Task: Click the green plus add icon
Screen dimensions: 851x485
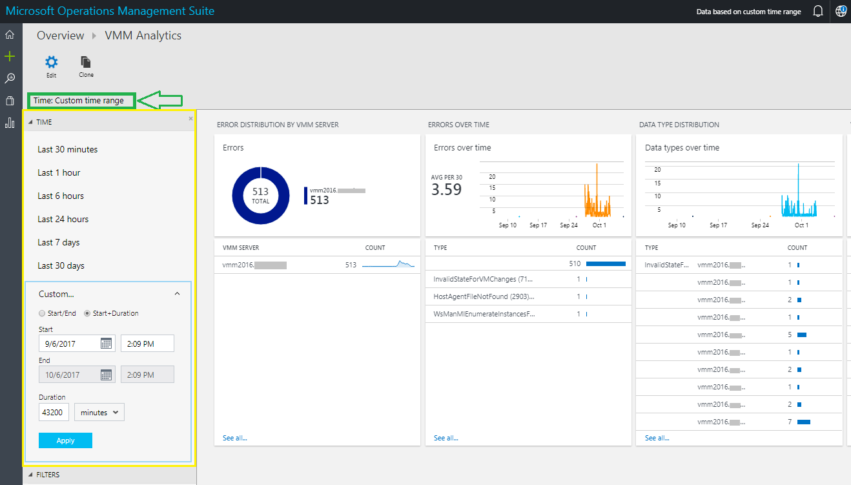Action: (x=10, y=57)
